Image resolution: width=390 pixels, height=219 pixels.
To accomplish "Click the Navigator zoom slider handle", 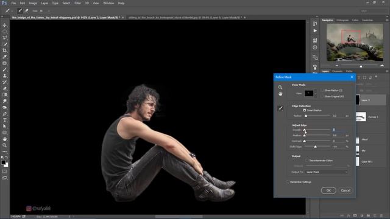I will click(x=361, y=66).
